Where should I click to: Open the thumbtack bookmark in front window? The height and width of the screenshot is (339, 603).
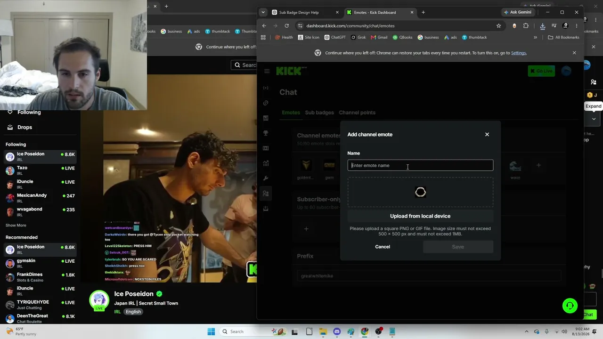click(474, 37)
